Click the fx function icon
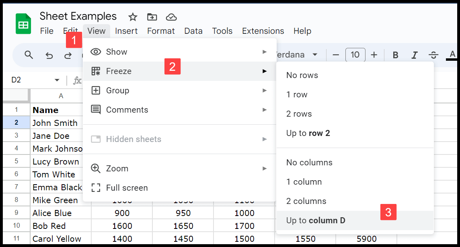This screenshot has width=460, height=247. pyautogui.click(x=77, y=80)
